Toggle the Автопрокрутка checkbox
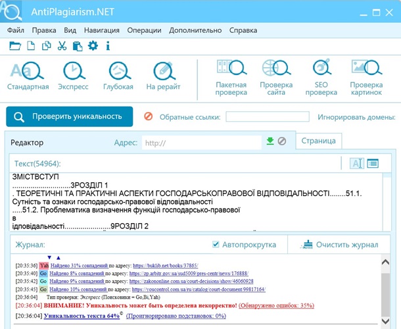This screenshot has height=329, width=401. click(216, 245)
